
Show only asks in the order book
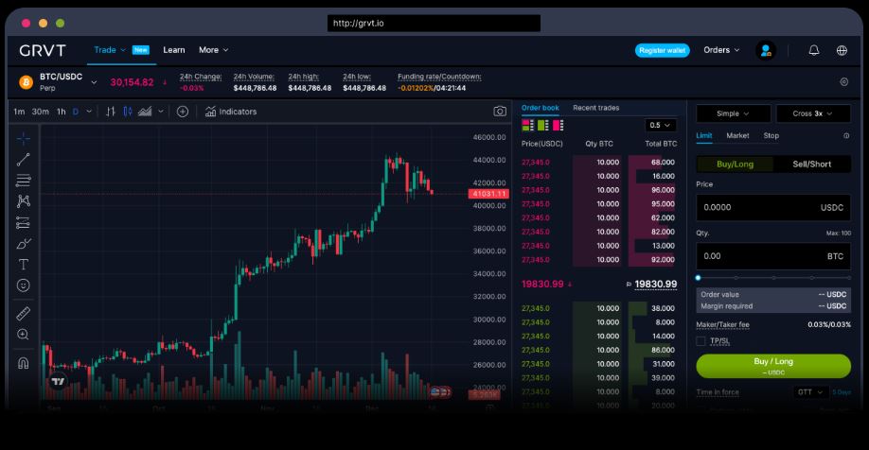tap(558, 125)
